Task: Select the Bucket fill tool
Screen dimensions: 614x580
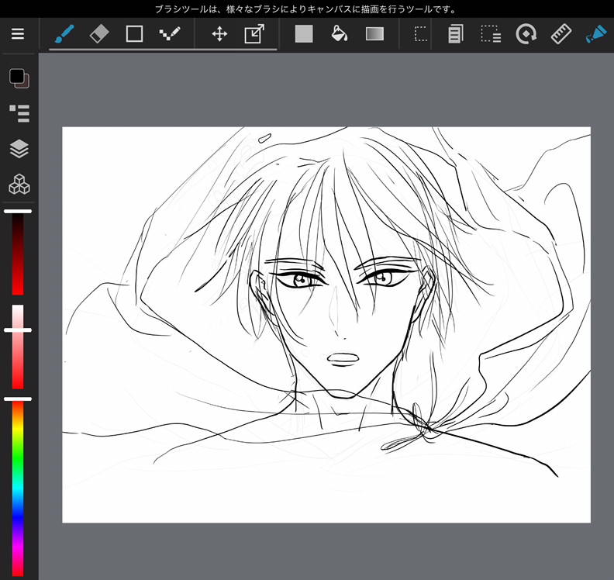Action: point(339,34)
